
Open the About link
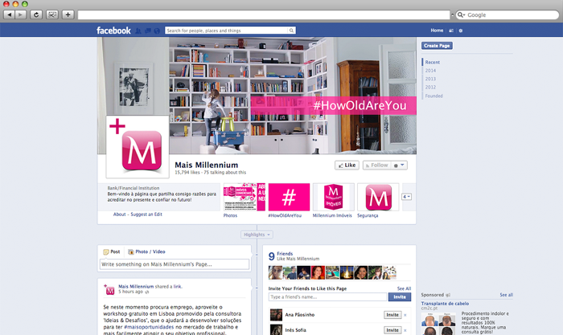(120, 214)
